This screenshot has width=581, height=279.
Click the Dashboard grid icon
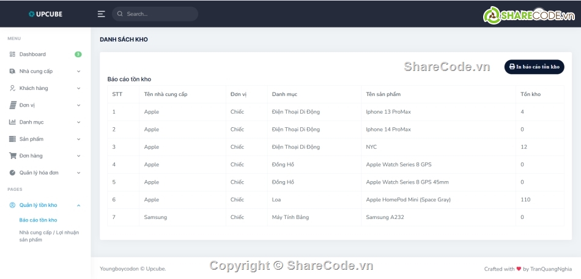click(x=12, y=54)
